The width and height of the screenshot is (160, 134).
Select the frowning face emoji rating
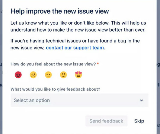pos(33,75)
